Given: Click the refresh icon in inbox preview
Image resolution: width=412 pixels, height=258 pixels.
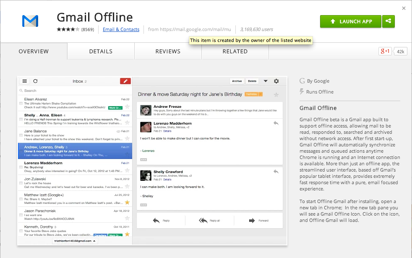Looking at the screenshot, I should (x=36, y=81).
